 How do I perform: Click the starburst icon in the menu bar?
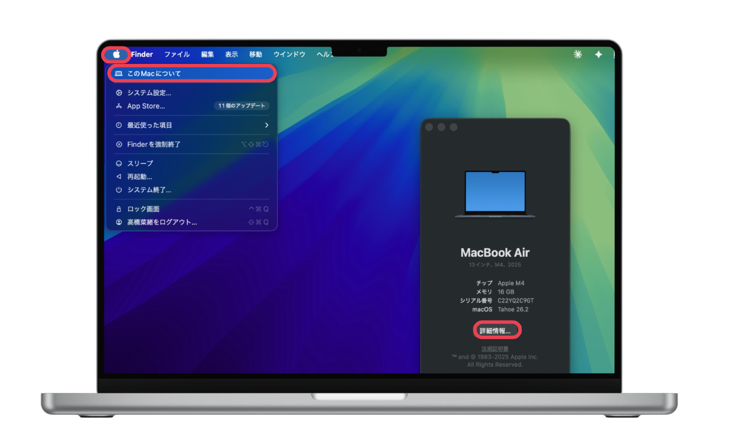coord(578,54)
